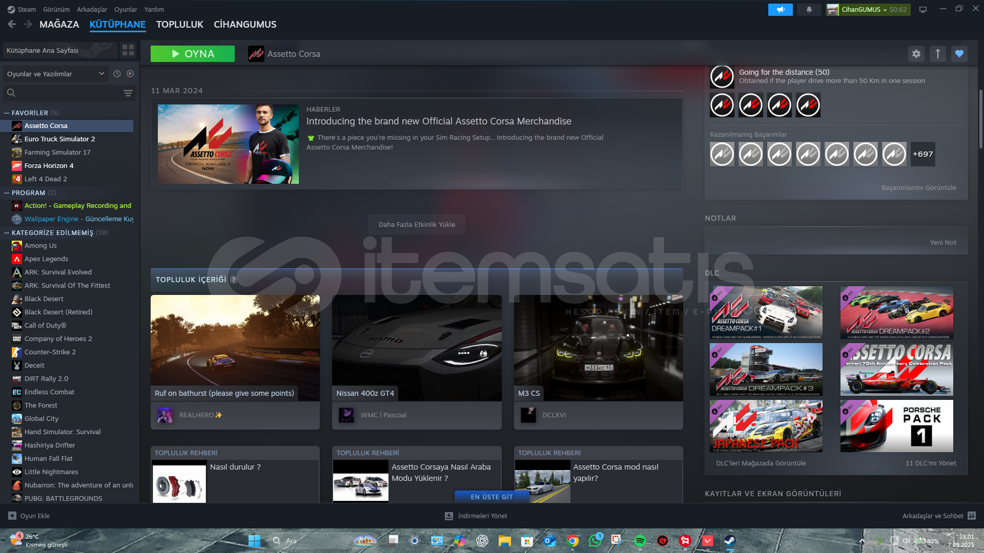
Task: Click DLC'leri Mağazada Görüntüle
Action: point(761,463)
